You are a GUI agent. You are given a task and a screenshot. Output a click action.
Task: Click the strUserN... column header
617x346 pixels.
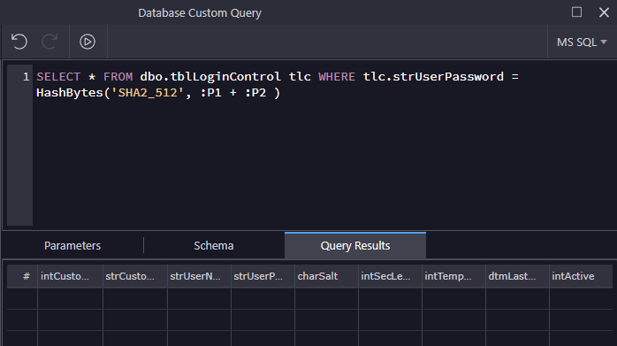coord(199,276)
